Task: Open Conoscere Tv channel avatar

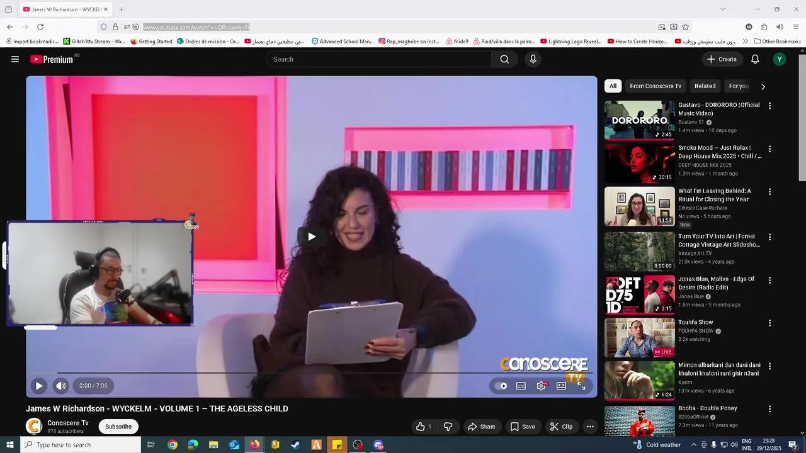Action: [x=34, y=426]
